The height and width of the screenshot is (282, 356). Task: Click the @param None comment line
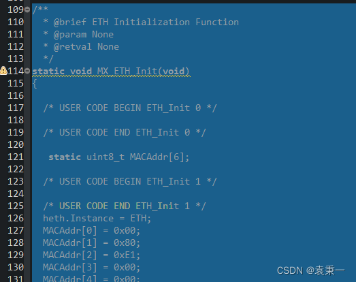[78, 35]
